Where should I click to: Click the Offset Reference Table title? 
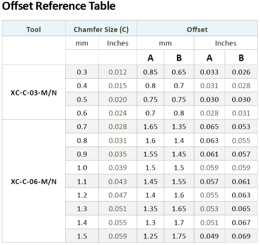[58, 7]
